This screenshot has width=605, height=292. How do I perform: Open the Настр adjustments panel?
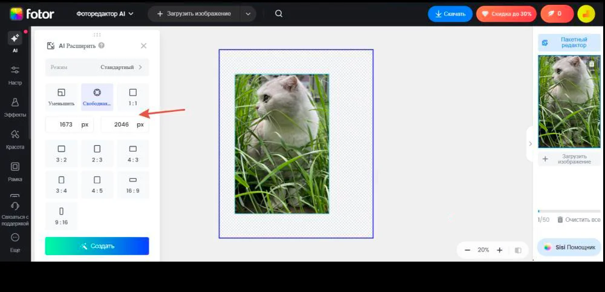[15, 75]
